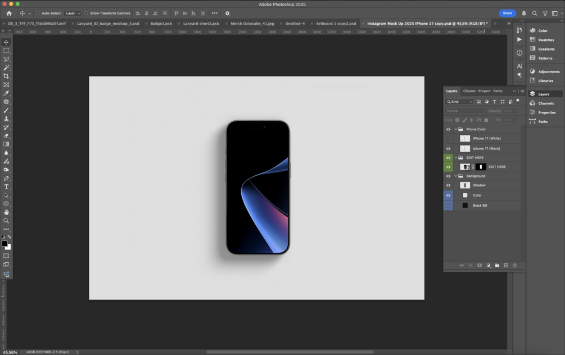Viewport: 565px width, 355px height.
Task: Swap foreground and background colors
Action: tap(10, 237)
